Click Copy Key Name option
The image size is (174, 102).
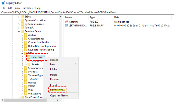(x=59, y=95)
